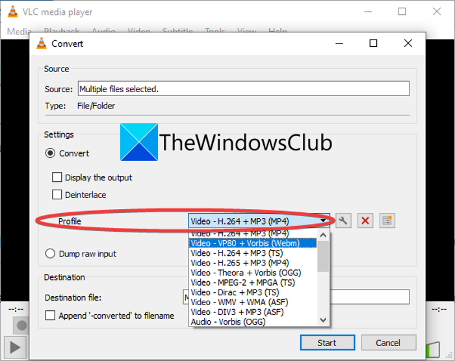The height and width of the screenshot is (361, 455).
Task: Click the profile list scroll down arrow
Action: (323, 320)
